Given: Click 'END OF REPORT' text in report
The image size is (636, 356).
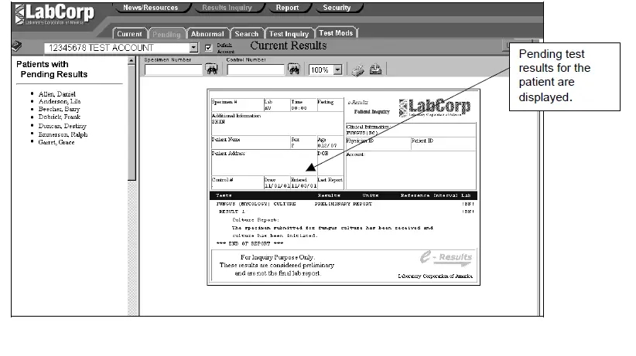Looking at the screenshot, I should point(250,243).
